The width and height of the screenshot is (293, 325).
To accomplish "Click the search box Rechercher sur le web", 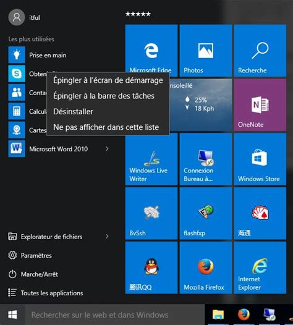I will (x=115, y=314).
